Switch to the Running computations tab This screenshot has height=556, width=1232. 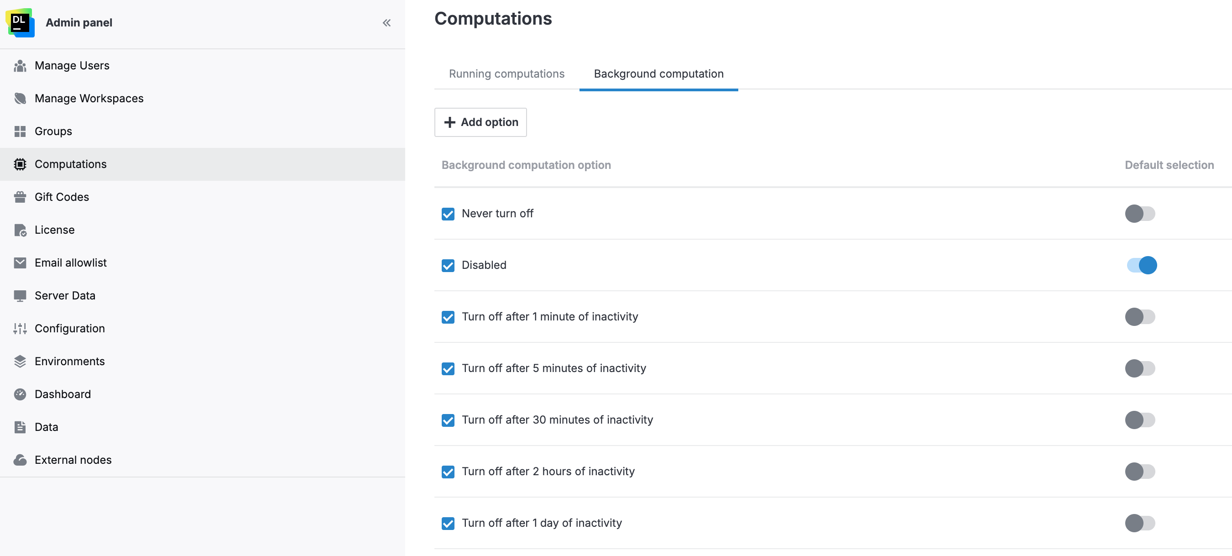pos(506,73)
